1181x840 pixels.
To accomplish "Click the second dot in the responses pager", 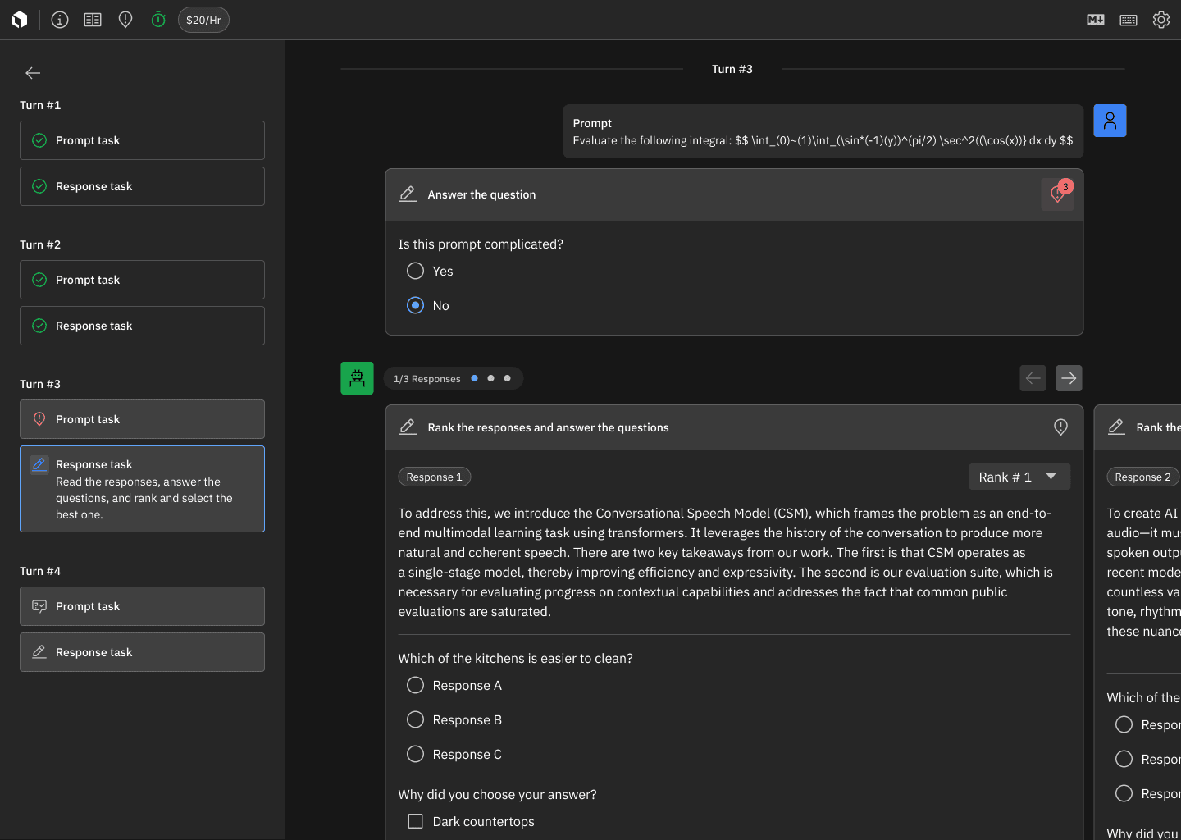I will (x=490, y=378).
